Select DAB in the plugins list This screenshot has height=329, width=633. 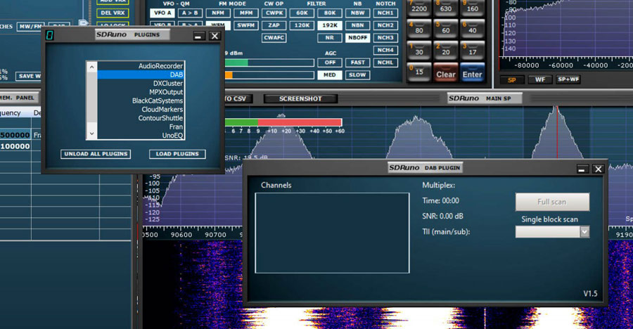(140, 75)
